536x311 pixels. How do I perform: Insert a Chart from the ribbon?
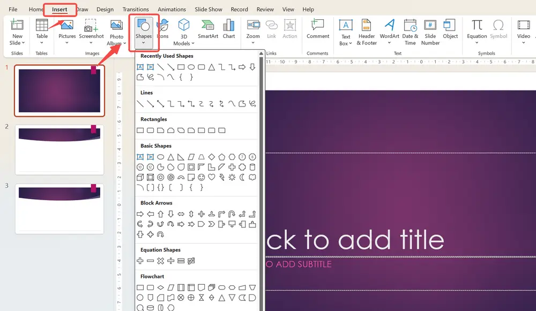[229, 29]
